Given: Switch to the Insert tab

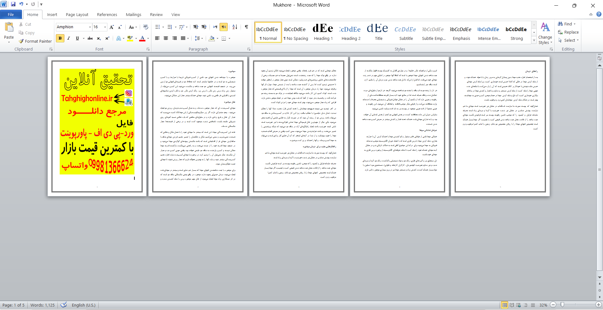Looking at the screenshot, I should click(52, 14).
